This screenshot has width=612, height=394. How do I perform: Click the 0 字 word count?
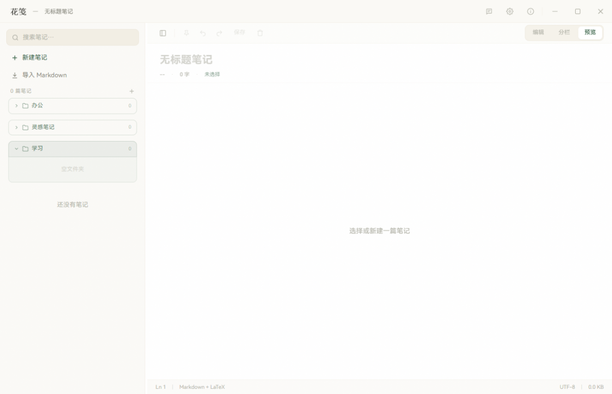(185, 75)
